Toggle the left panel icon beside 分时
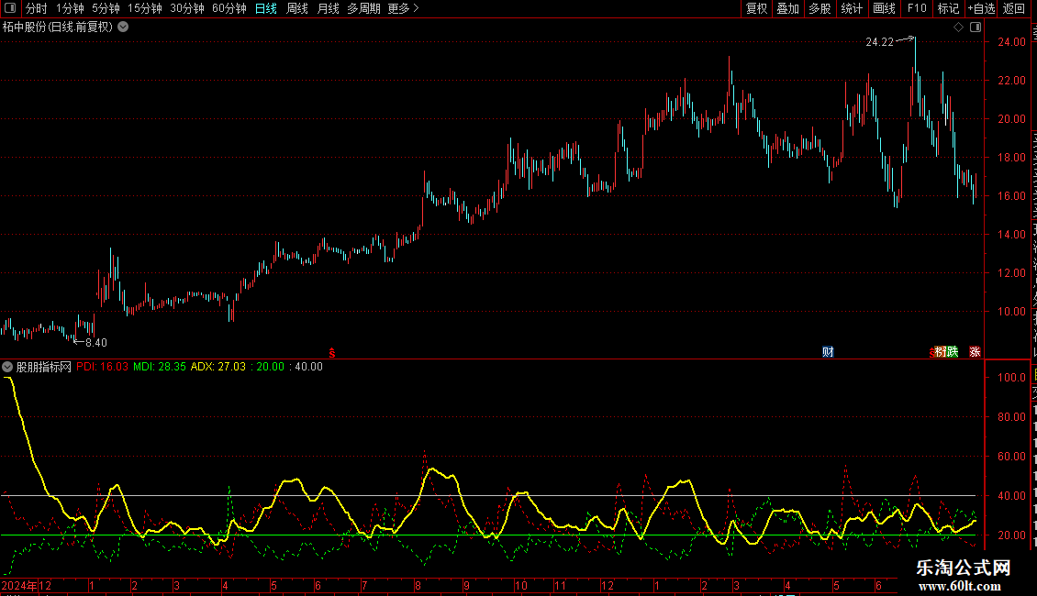This screenshot has width=1037, height=596. [x=10, y=8]
